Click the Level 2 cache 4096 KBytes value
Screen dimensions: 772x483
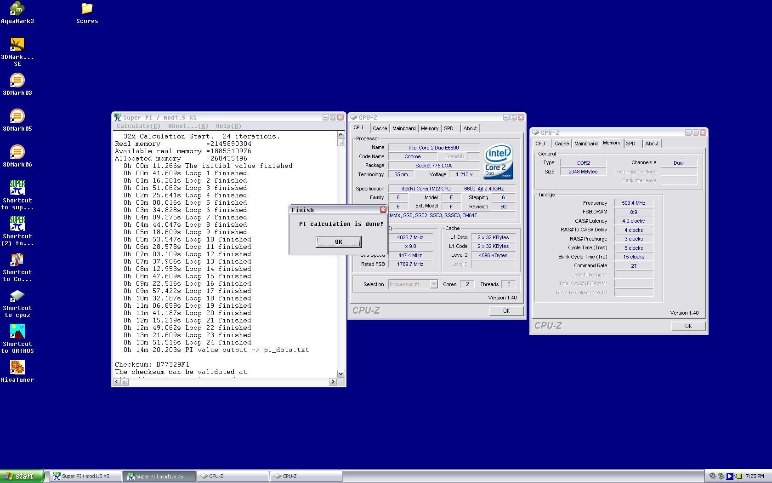tap(493, 255)
